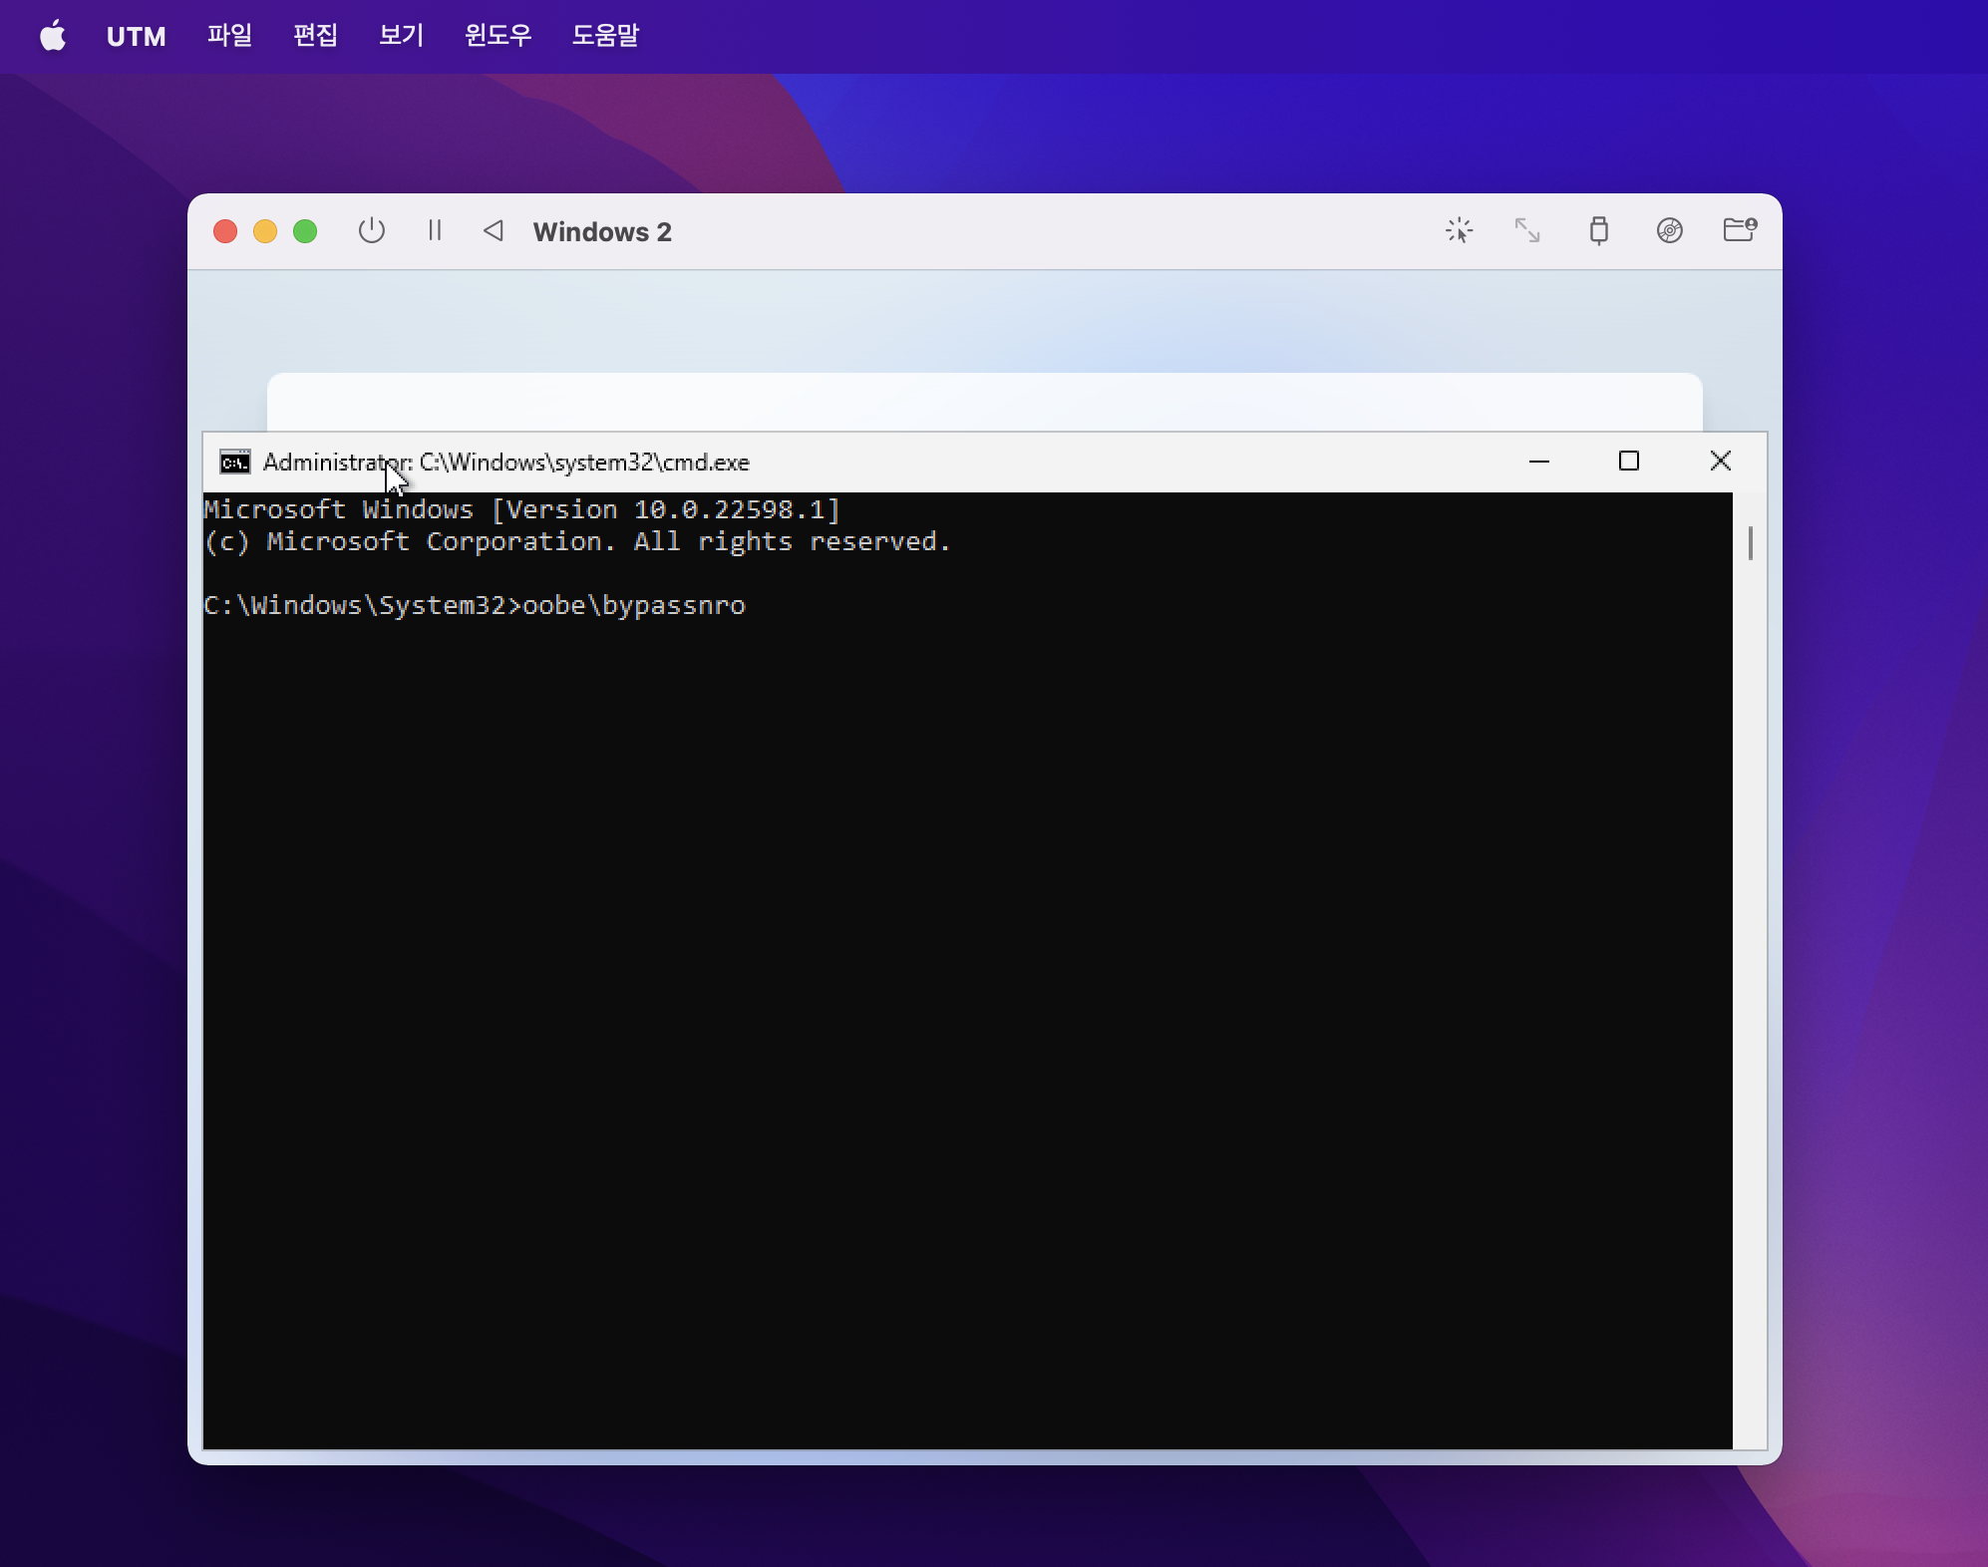
Task: Click the command prompt scrollbar thumb
Action: click(1750, 543)
